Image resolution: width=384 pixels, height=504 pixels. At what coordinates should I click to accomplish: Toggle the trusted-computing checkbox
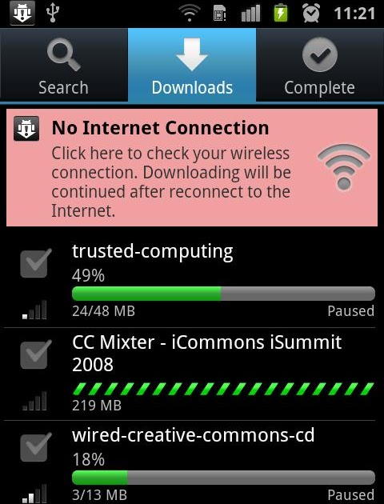tap(35, 263)
